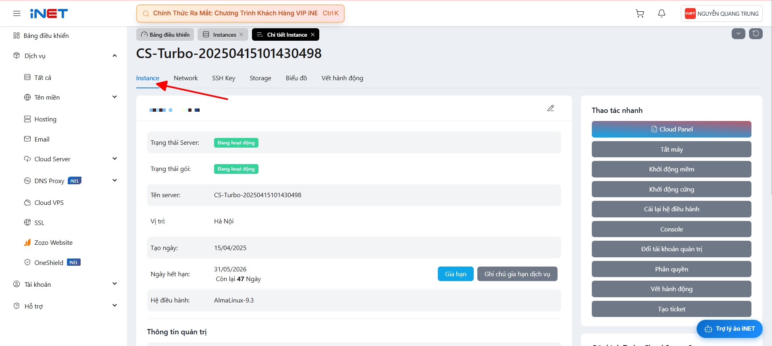The width and height of the screenshot is (772, 346).
Task: Close the Instances tab
Action: pos(241,35)
